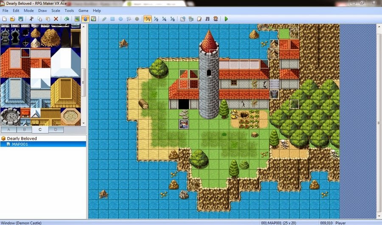
Task: Set map zoom scale to 1/8
Action: pyautogui.click(x=172, y=19)
